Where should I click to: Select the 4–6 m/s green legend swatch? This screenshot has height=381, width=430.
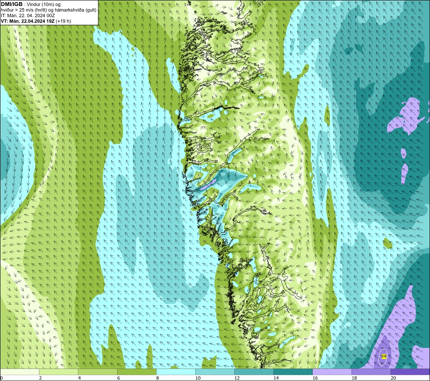click(x=98, y=372)
